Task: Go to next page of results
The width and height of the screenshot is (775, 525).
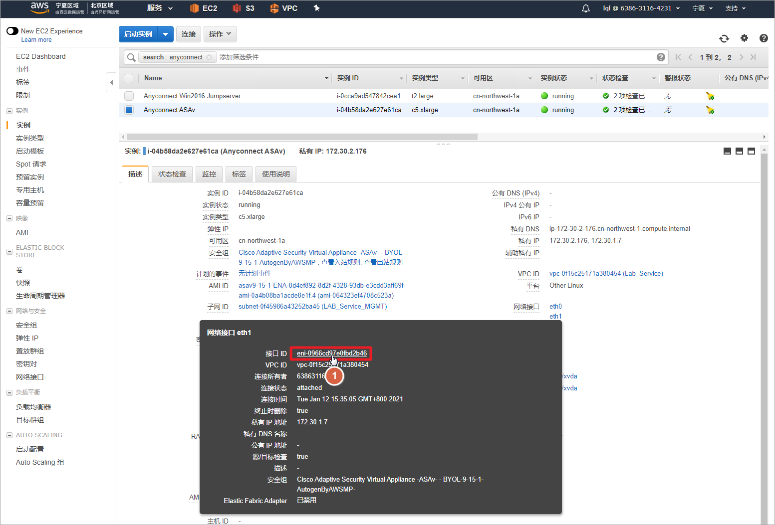Action: click(x=741, y=57)
